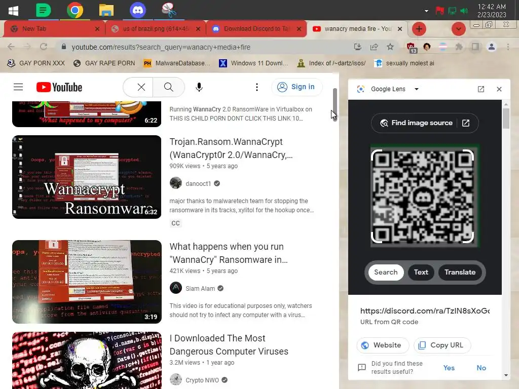Bookmark this page with the star

click(x=390, y=47)
